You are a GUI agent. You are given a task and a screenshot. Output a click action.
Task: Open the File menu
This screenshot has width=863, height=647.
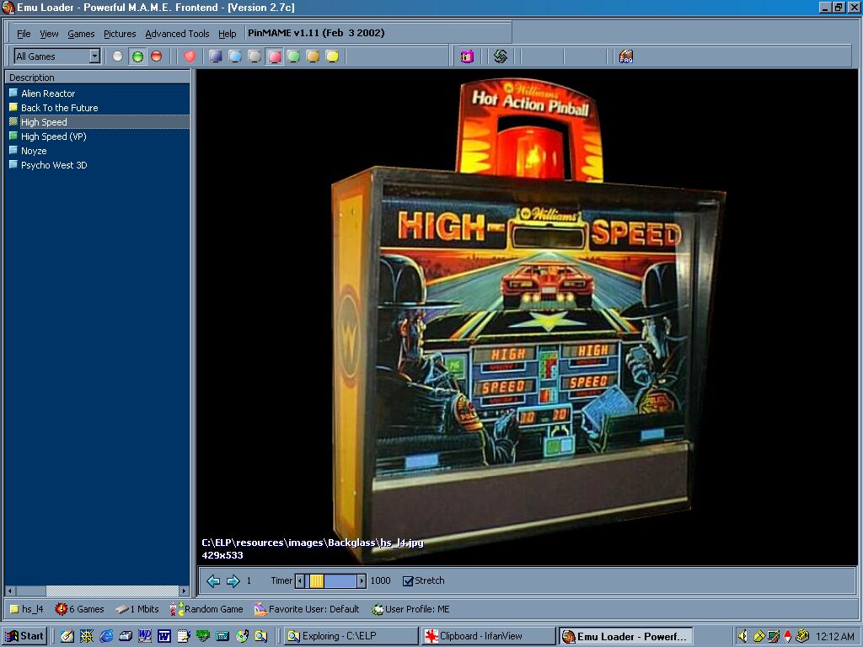click(x=24, y=34)
